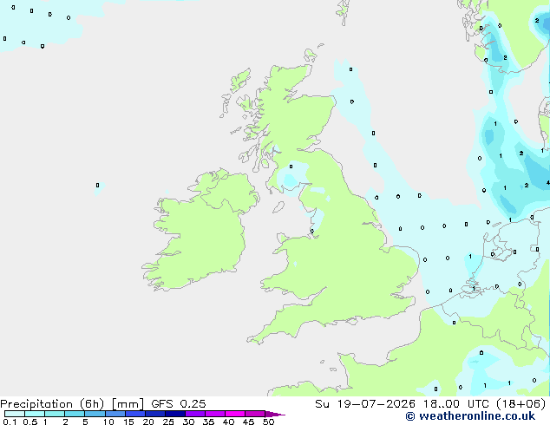Click the 35–40 mm legend color box
The height and width of the screenshot is (425, 550).
214,414
